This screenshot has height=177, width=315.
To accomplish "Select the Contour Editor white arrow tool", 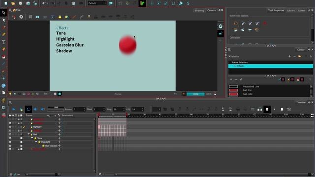I will click(x=4, y=20).
